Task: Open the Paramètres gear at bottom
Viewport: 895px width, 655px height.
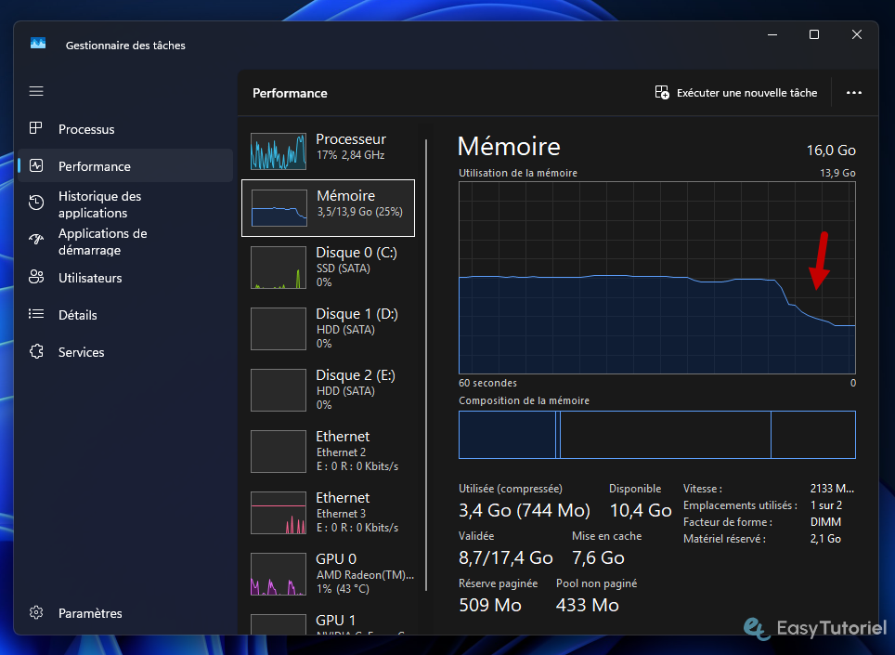Action: [x=36, y=613]
